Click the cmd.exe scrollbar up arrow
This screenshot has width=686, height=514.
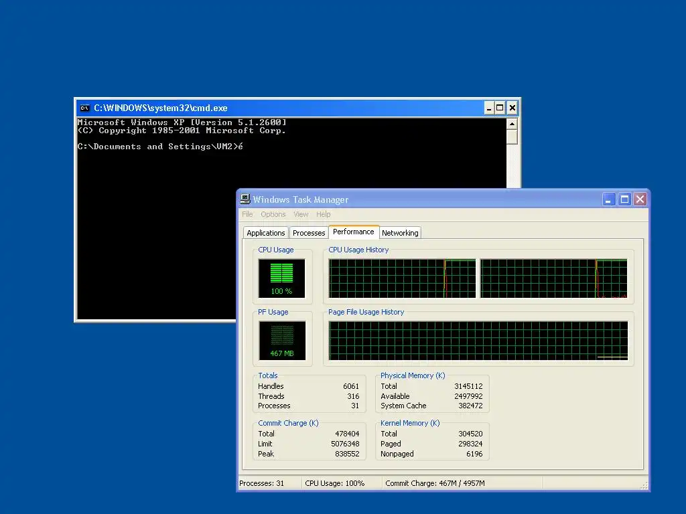tap(512, 124)
